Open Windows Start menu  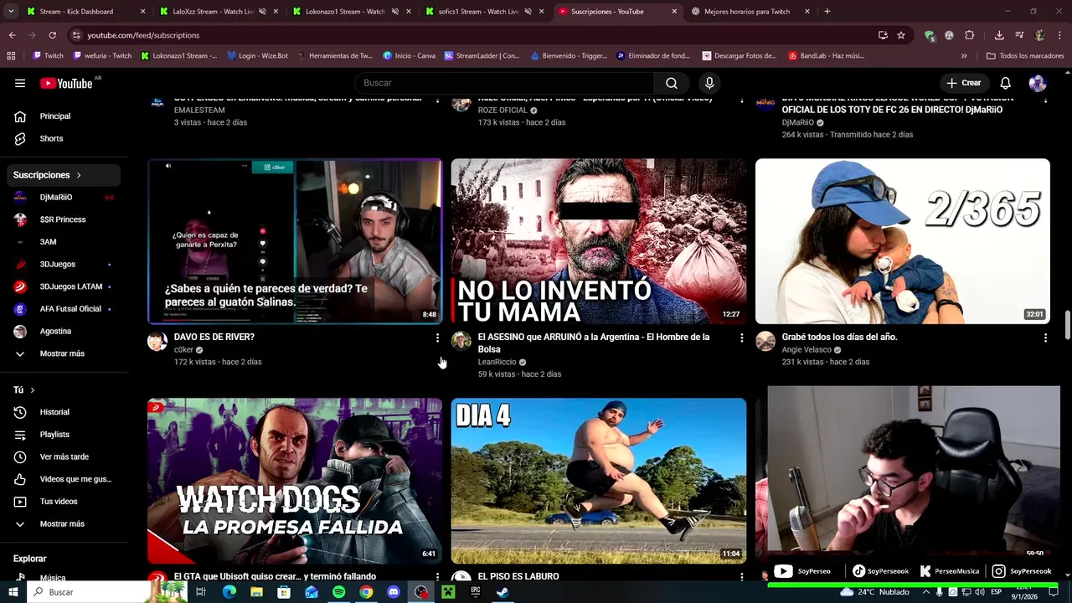coord(13,592)
